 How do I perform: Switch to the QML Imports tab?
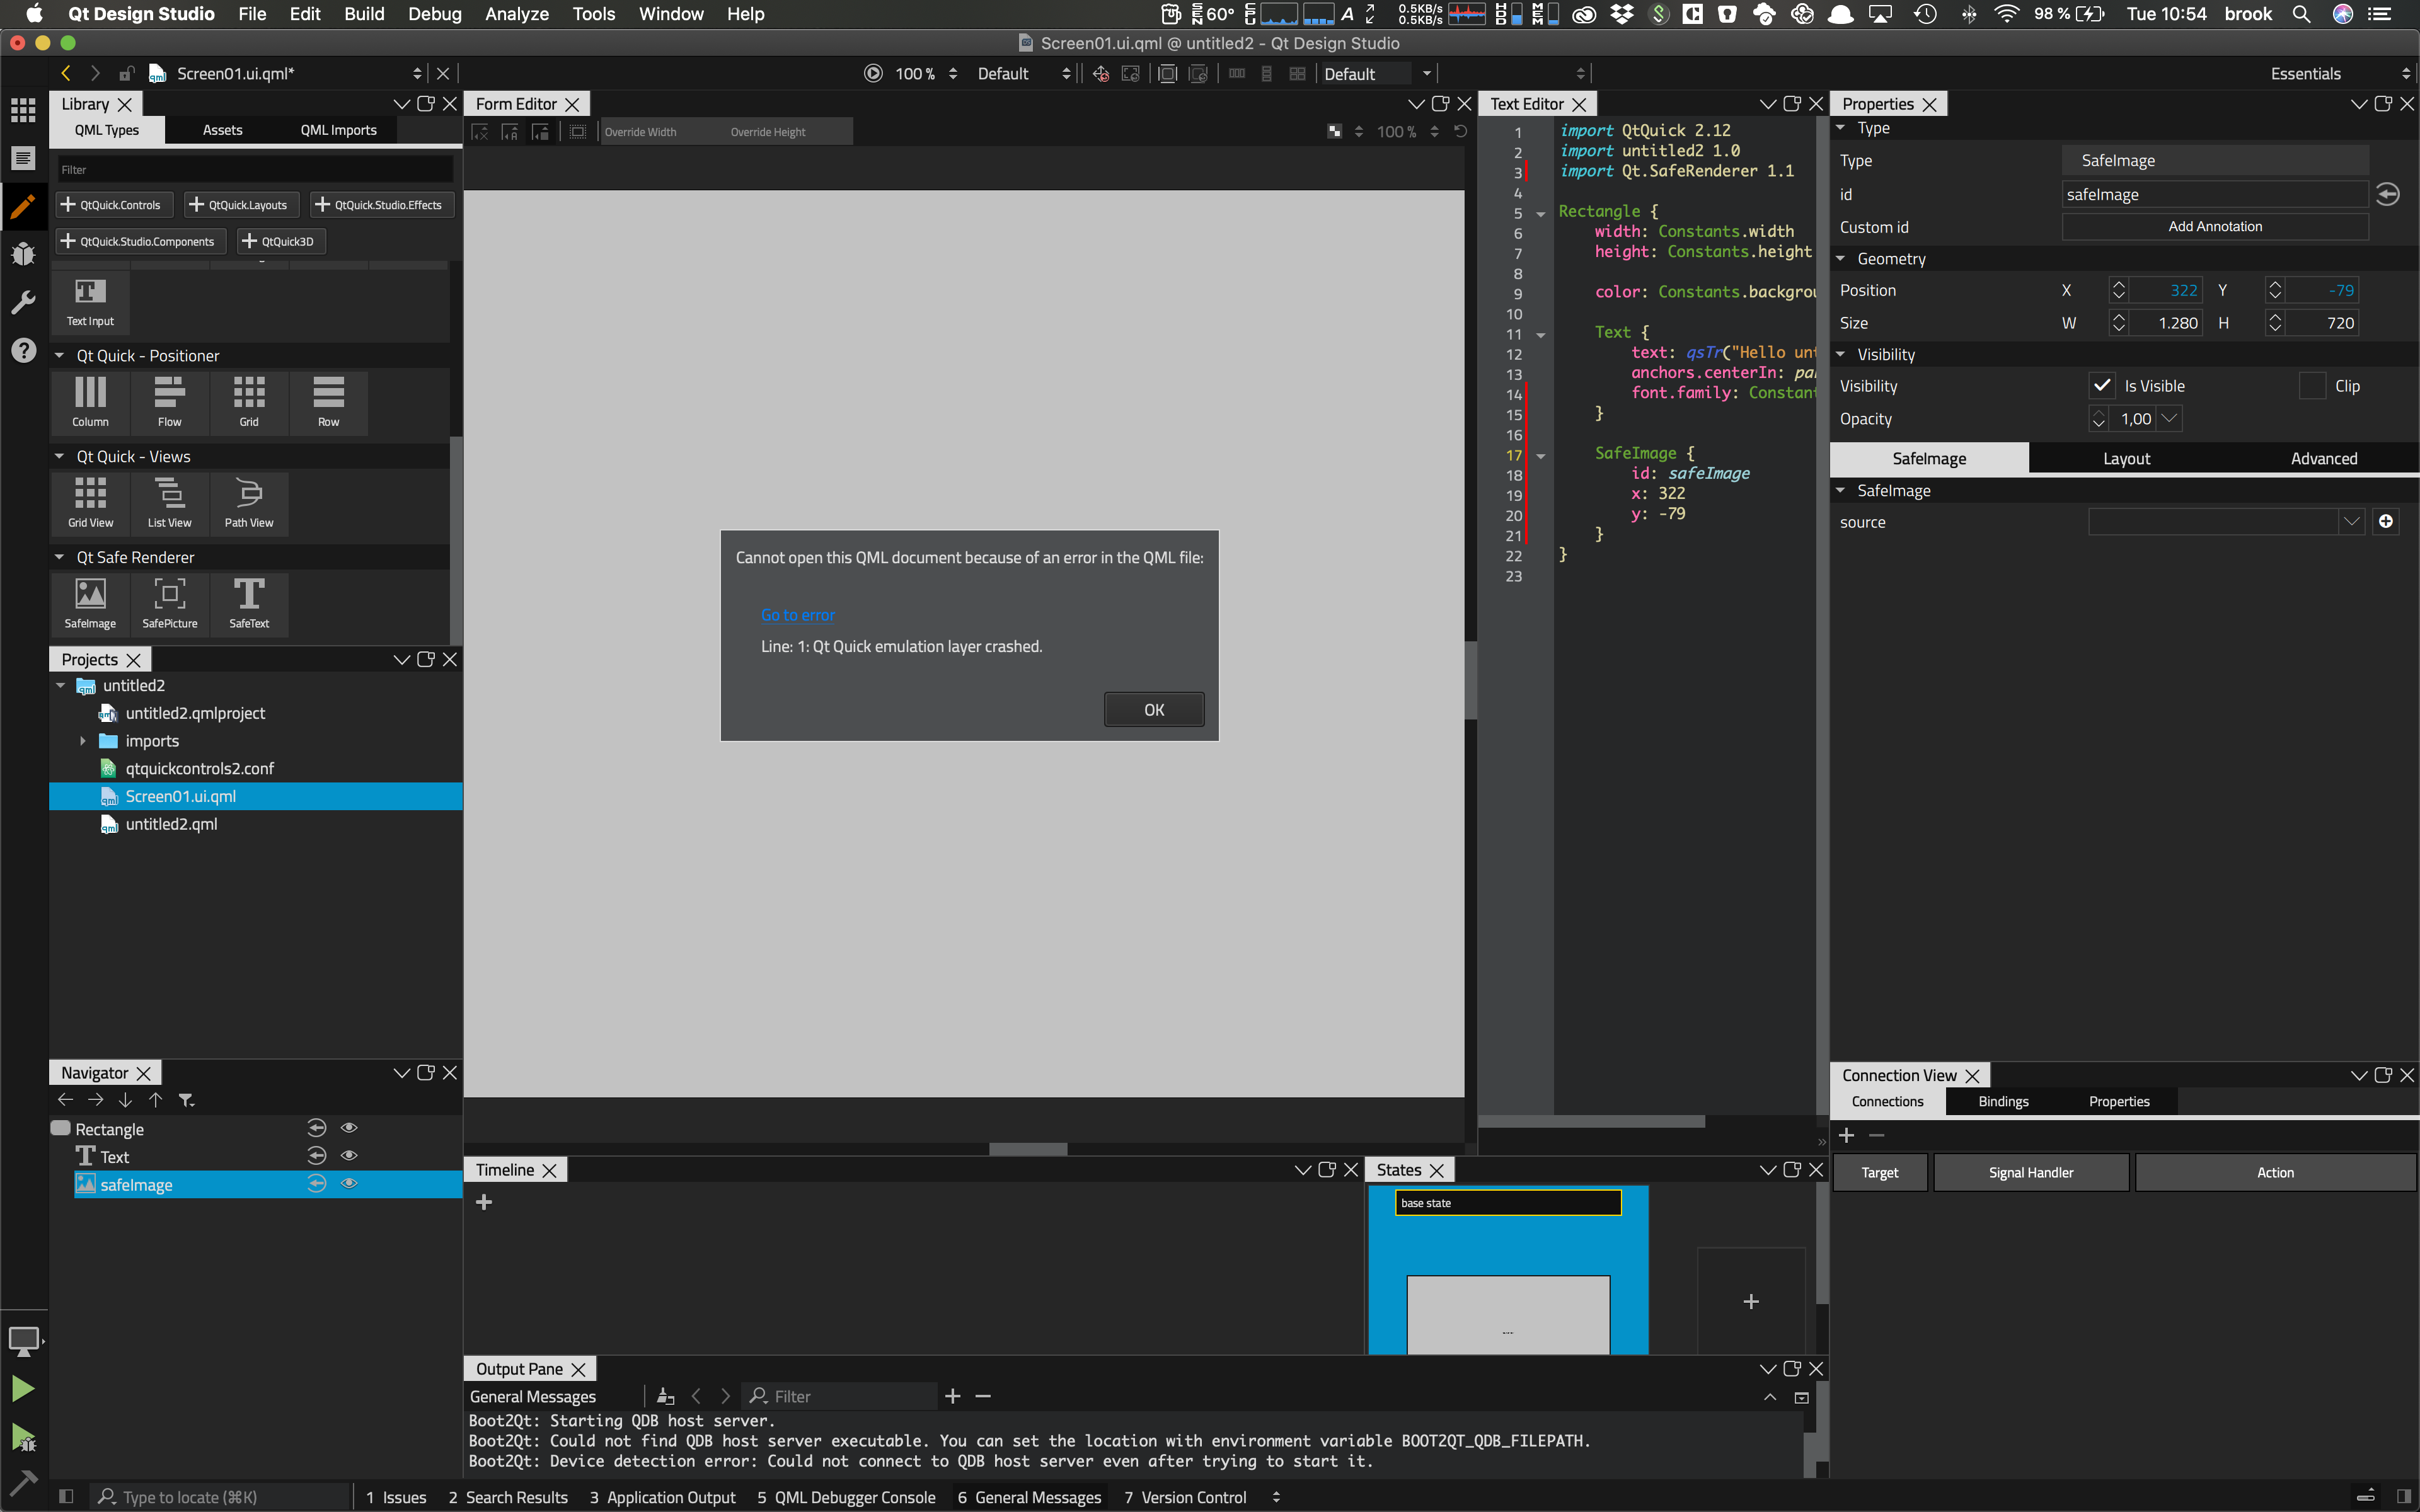point(339,130)
